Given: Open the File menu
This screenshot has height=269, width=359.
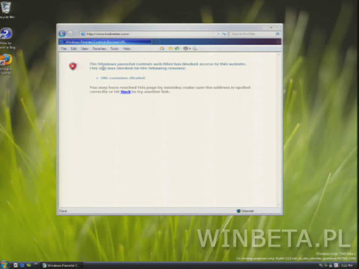Looking at the screenshot, I should pos(63,49).
